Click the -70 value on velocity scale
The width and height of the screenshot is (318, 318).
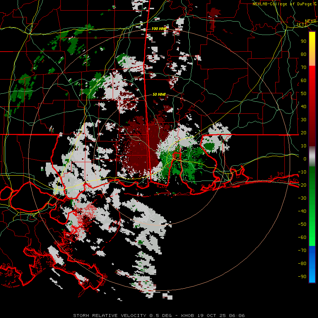point(302,251)
